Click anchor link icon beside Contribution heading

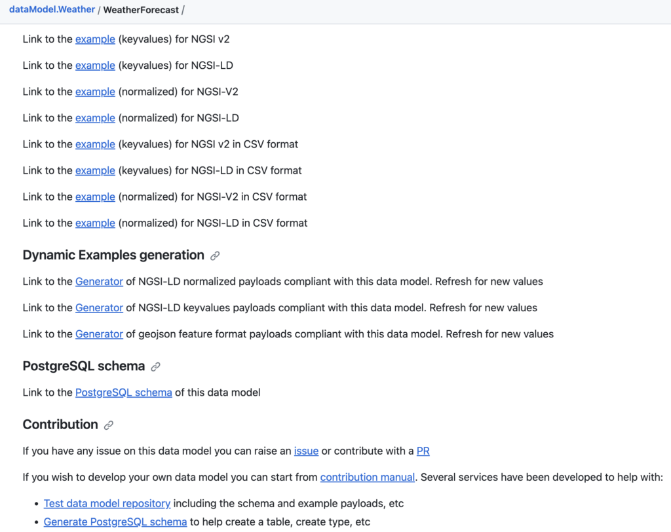109,425
